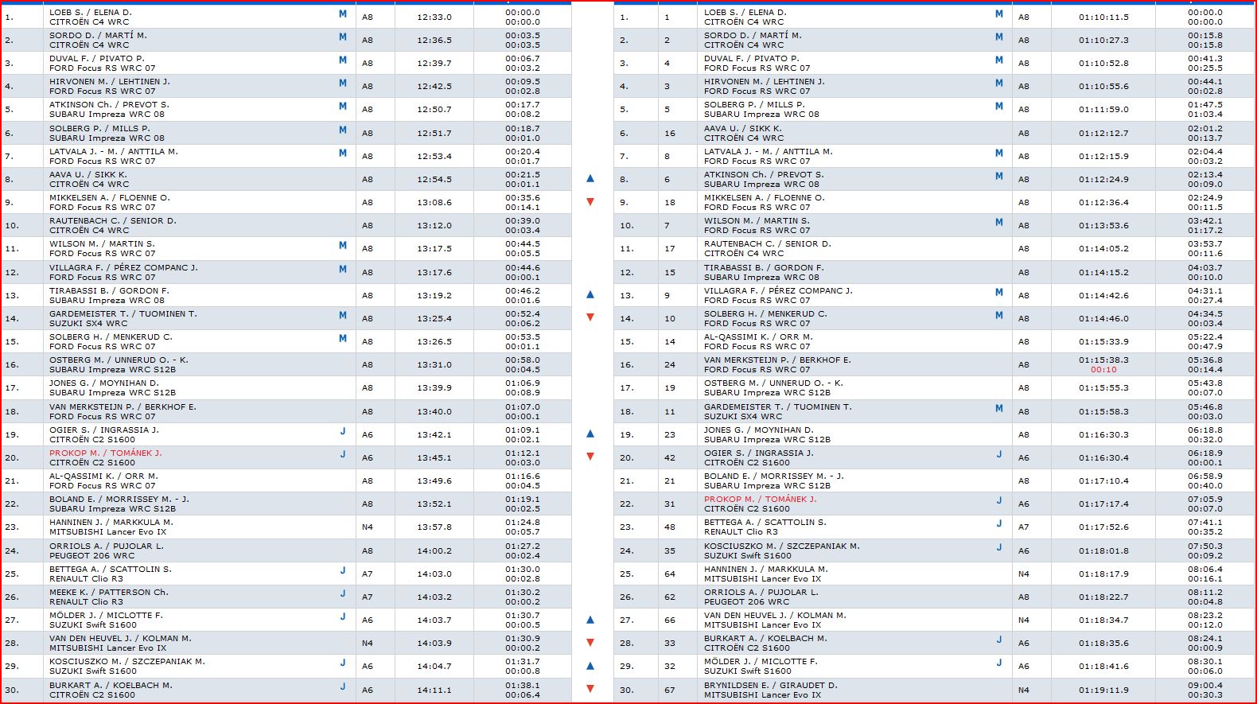Open Meeke K. / Patterson Ch. crew entry
Image resolution: width=1257 pixels, height=704 pixels.
point(109,592)
